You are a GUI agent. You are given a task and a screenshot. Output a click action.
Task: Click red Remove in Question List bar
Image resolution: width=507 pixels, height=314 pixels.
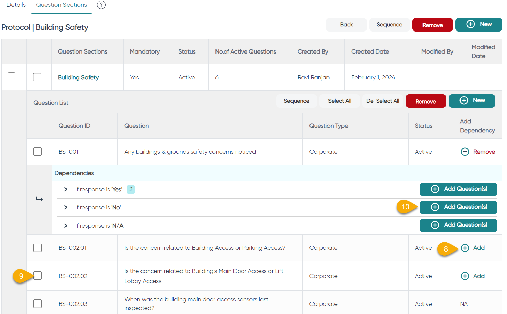coord(426,101)
